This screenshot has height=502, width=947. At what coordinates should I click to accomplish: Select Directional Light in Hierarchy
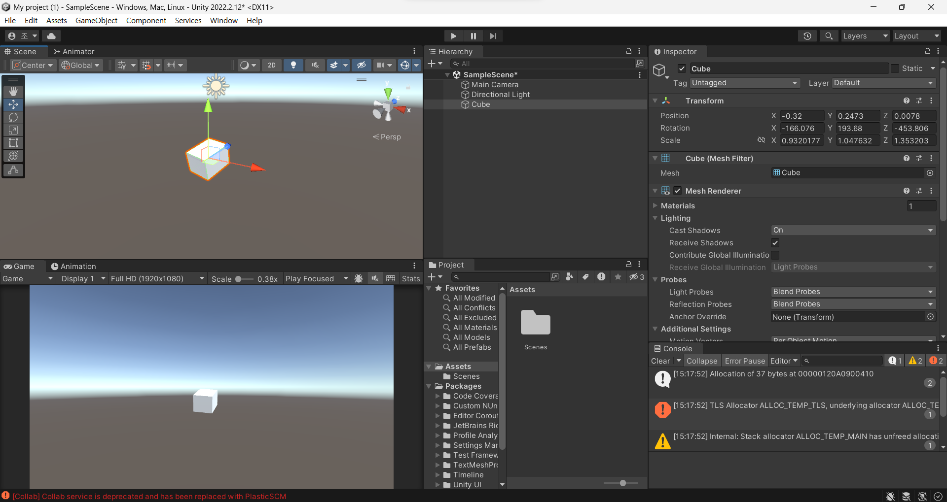click(x=500, y=95)
